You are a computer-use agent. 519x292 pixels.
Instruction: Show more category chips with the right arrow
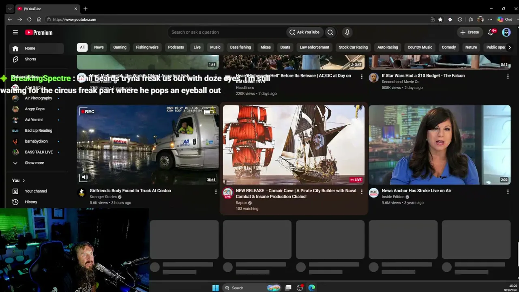[509, 47]
